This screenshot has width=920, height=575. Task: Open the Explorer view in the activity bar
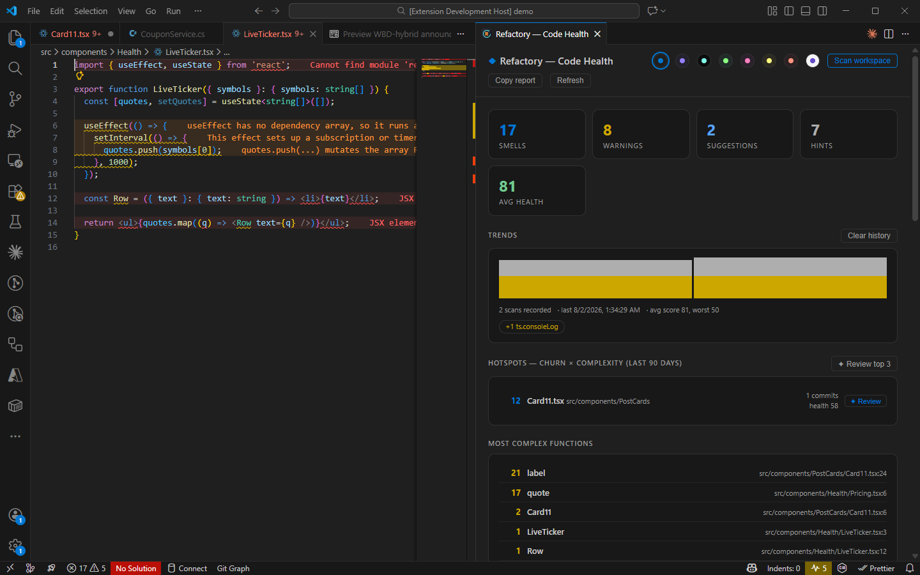point(15,38)
